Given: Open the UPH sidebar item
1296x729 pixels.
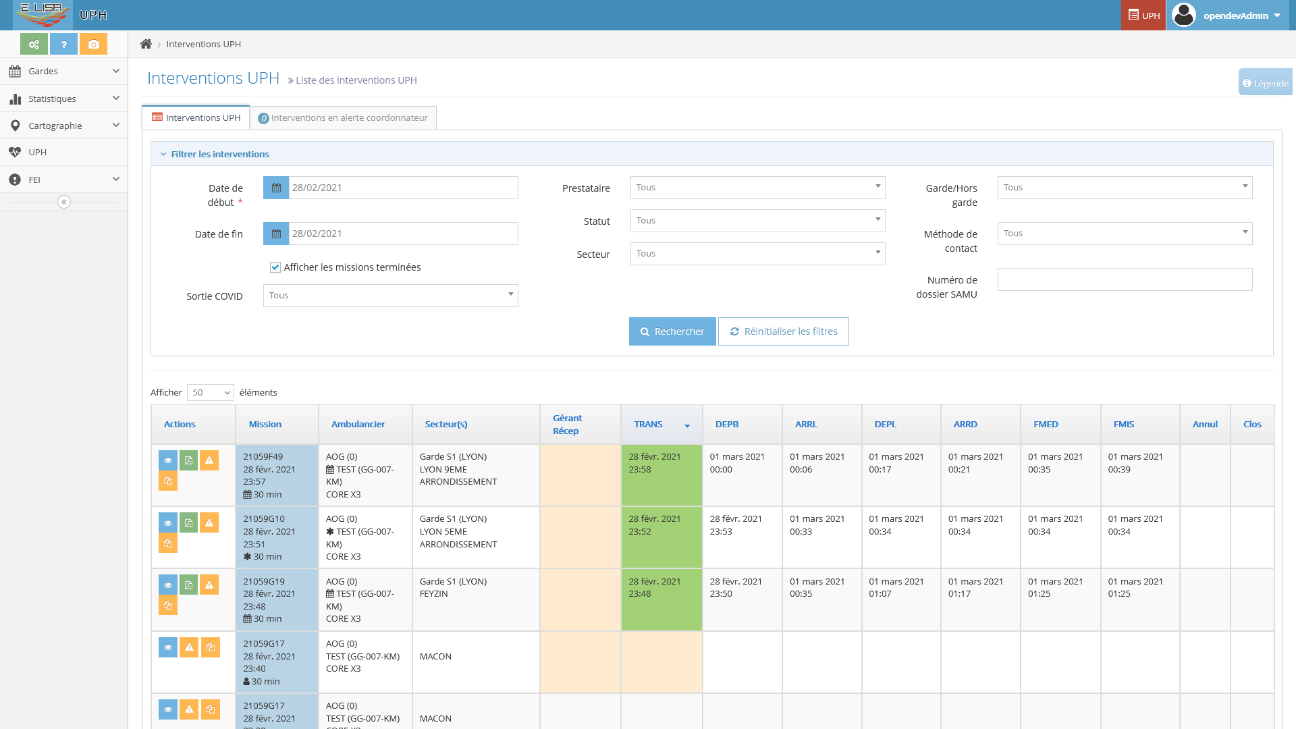Looking at the screenshot, I should click(x=64, y=153).
